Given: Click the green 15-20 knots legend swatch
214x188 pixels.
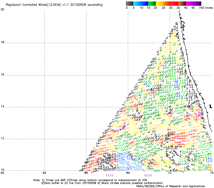Looking at the screenshot, I should click(x=152, y=3).
